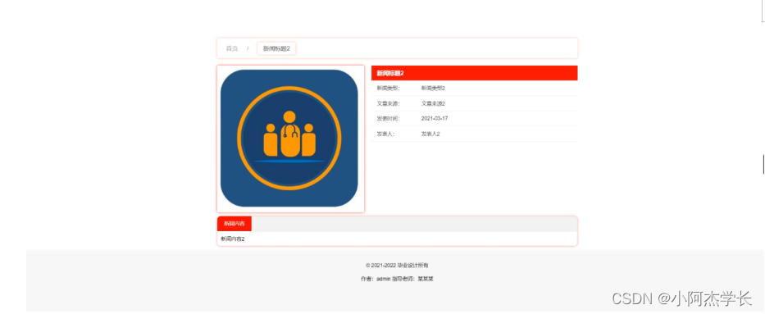Go to 首页 in the breadcrumb
Viewport: 765px width, 314px height.
(x=232, y=48)
